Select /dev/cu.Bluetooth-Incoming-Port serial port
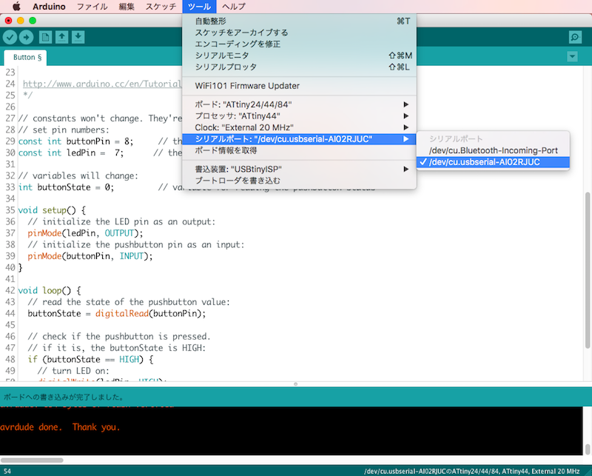Image resolution: width=592 pixels, height=476 pixels. click(x=493, y=150)
